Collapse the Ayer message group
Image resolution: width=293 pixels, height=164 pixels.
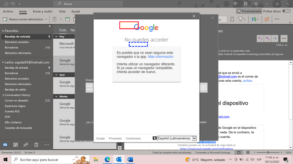pyautogui.click(x=56, y=75)
